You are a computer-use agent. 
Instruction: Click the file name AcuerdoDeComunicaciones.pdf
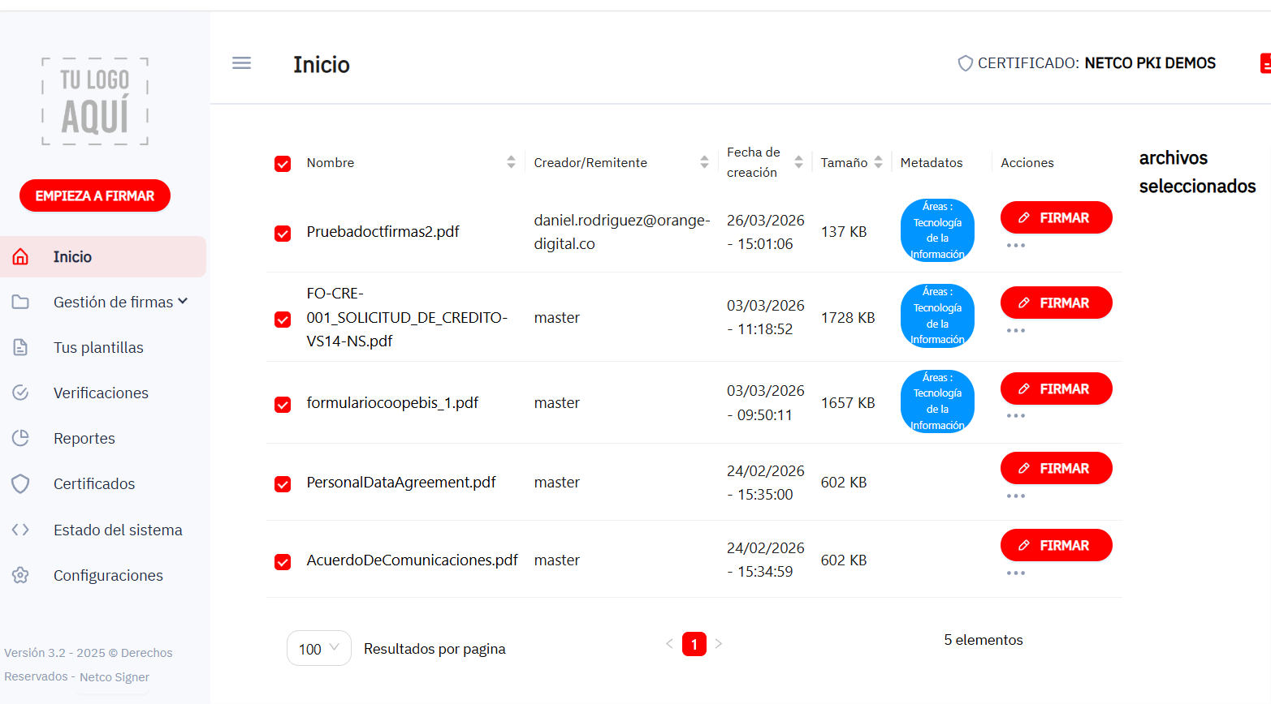412,560
